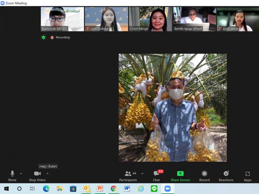Open the Windows Start menu
259x194 pixels.
pyautogui.click(x=6, y=189)
